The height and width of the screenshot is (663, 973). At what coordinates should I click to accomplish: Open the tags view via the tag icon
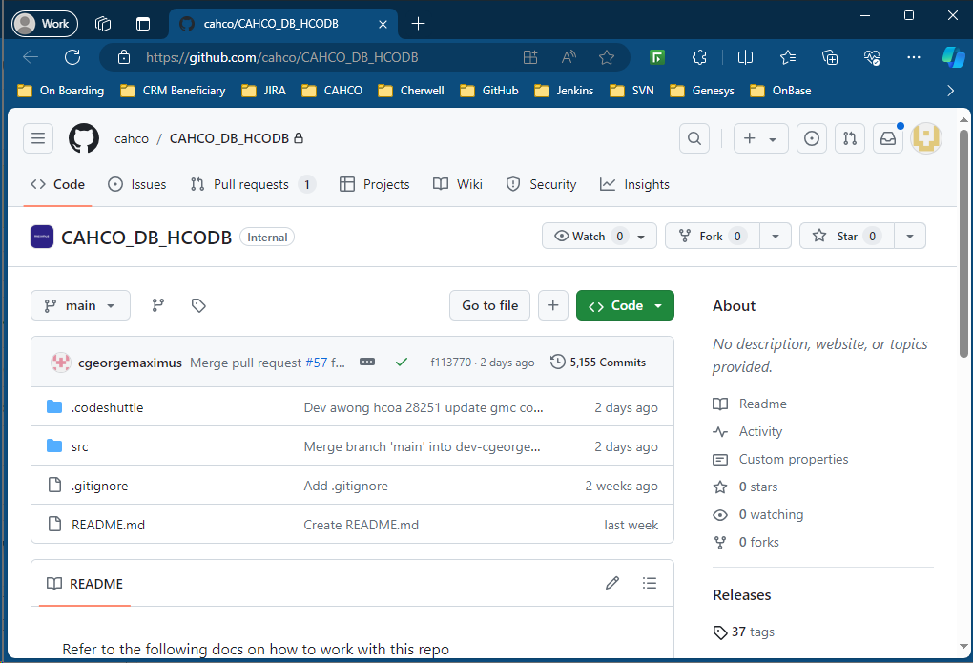pyautogui.click(x=197, y=304)
